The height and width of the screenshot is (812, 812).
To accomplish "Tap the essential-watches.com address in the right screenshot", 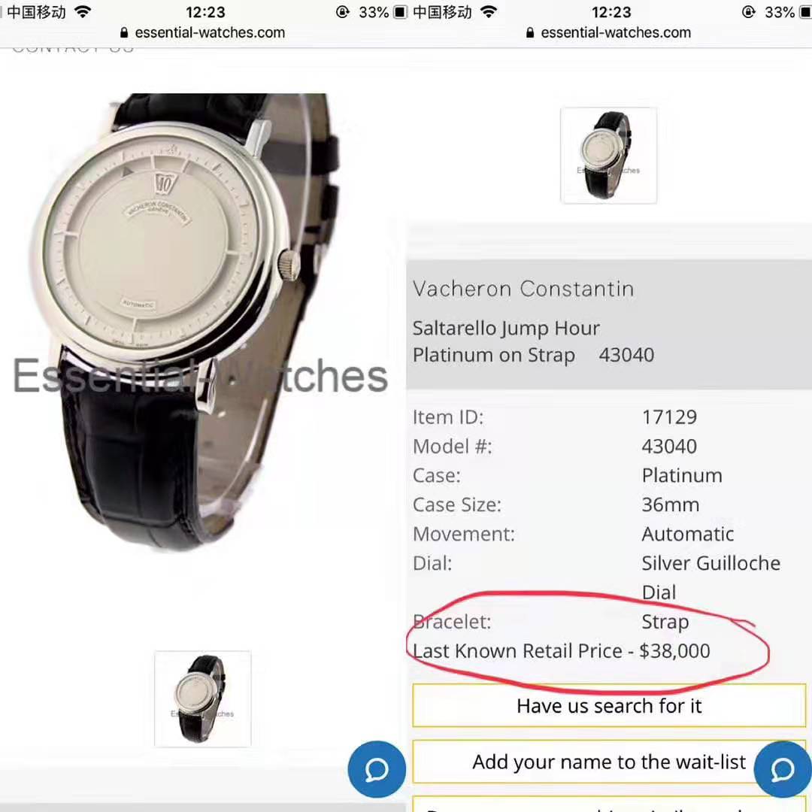I will click(616, 32).
